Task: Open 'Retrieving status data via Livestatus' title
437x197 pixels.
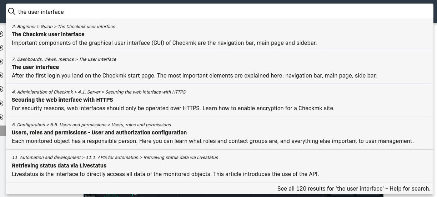Action: pos(59,166)
